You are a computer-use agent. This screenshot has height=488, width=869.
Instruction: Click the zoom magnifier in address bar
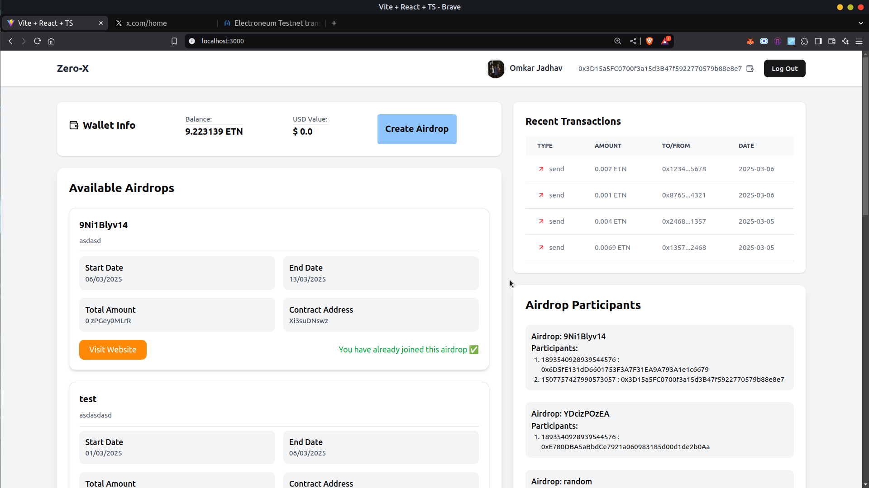pyautogui.click(x=618, y=41)
